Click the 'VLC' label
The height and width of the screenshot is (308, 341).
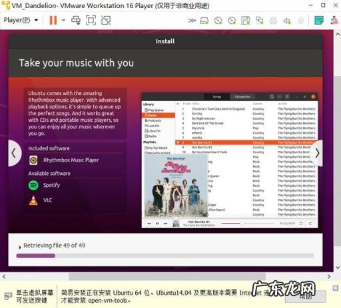pos(48,200)
